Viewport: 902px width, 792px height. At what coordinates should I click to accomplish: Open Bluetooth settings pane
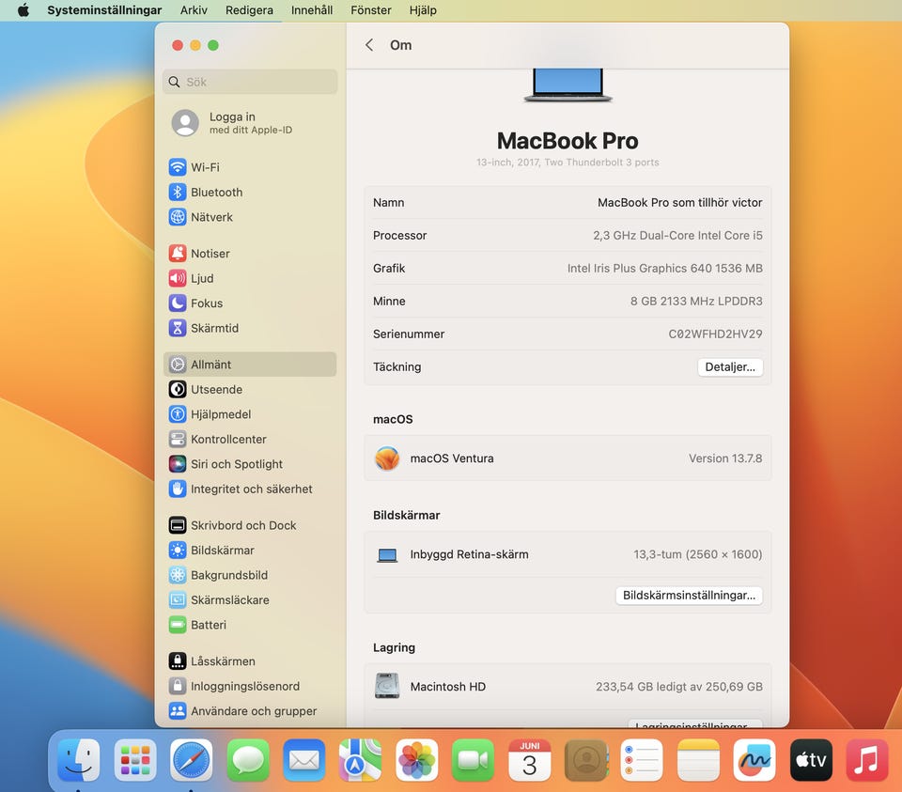tap(250, 192)
